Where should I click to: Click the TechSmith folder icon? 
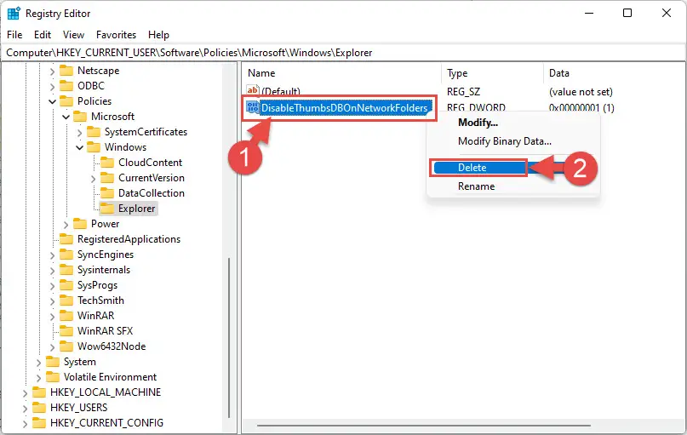pyautogui.click(x=66, y=300)
